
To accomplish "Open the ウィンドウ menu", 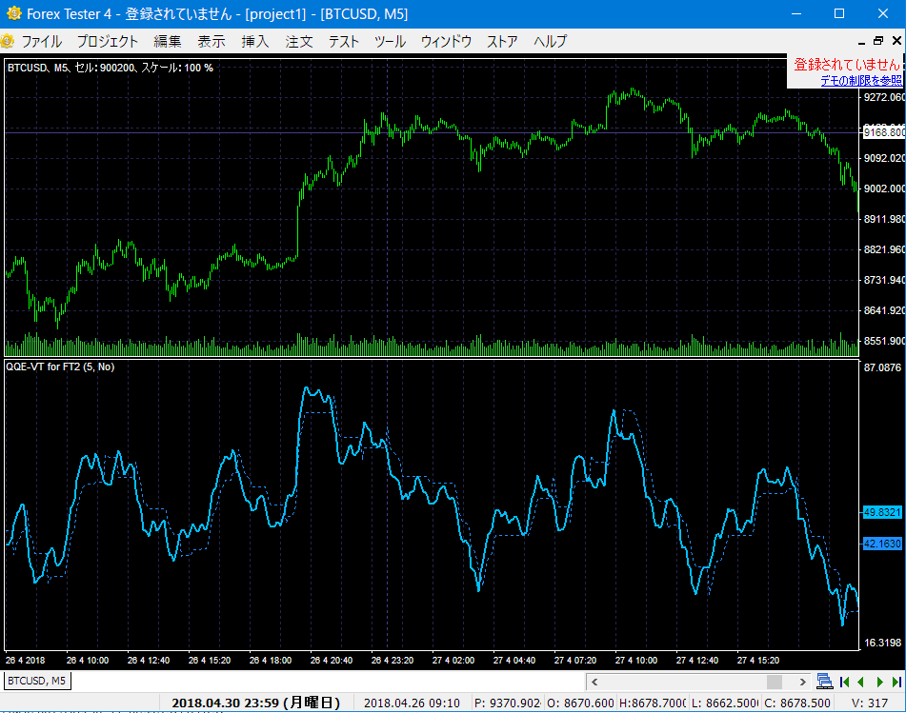I will (x=446, y=42).
